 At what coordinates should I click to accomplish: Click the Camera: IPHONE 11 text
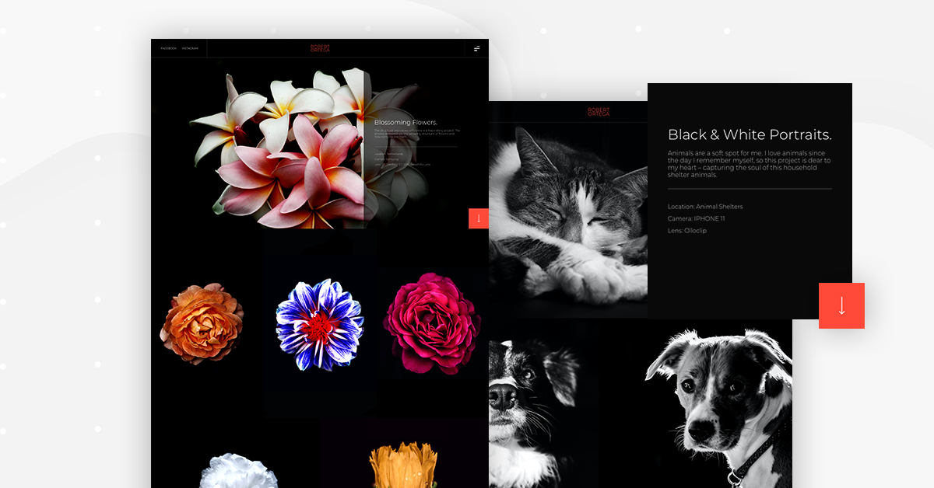[x=696, y=218]
